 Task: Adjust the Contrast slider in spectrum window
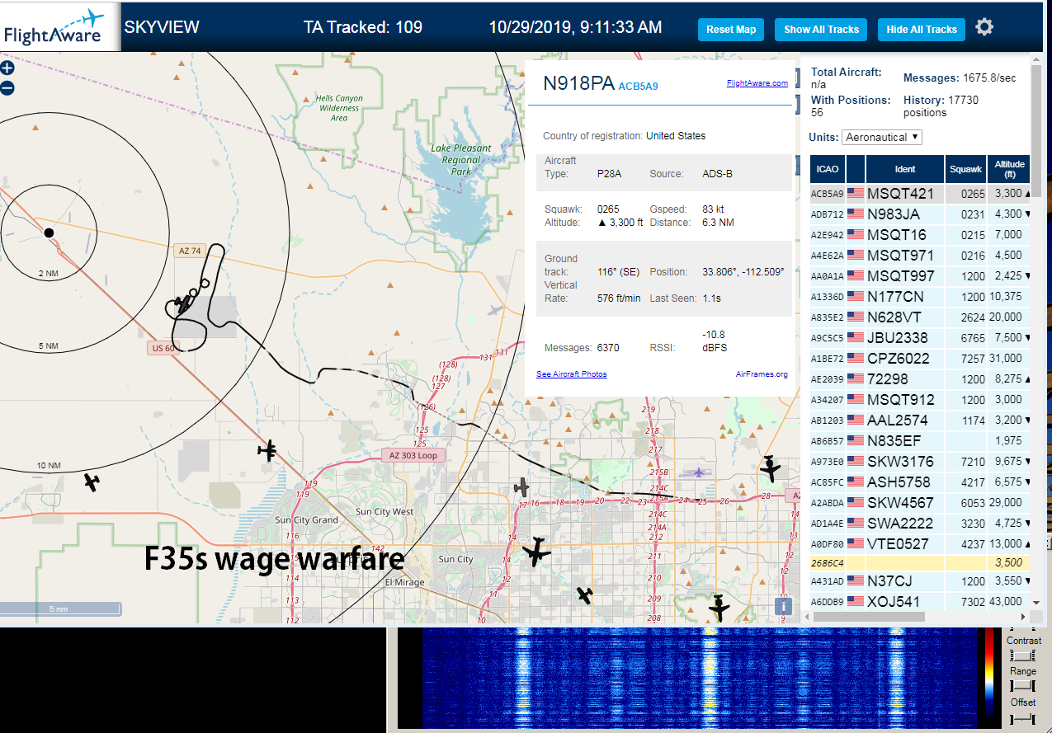pos(1022,655)
